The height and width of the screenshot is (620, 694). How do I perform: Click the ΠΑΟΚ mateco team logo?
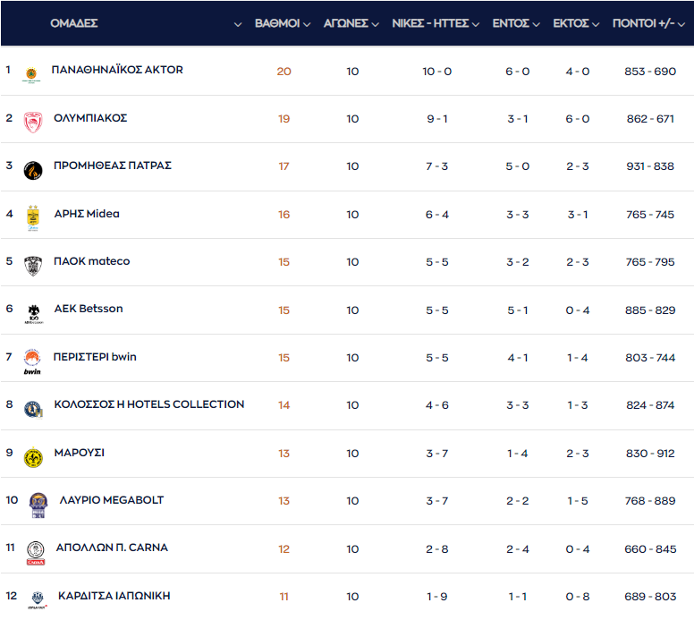point(33,265)
